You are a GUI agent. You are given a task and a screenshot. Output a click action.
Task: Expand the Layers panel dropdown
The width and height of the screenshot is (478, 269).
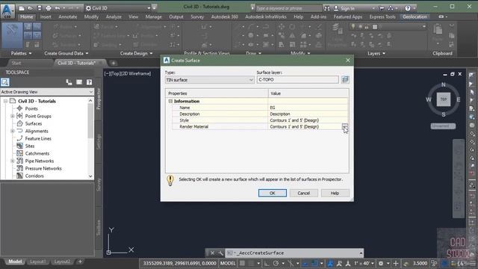tap(376, 53)
